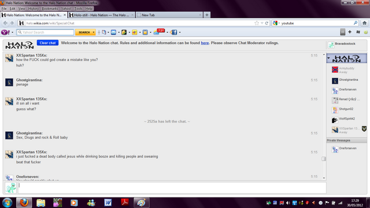
Task: Switch to the New Tab tab
Action: (x=169, y=15)
